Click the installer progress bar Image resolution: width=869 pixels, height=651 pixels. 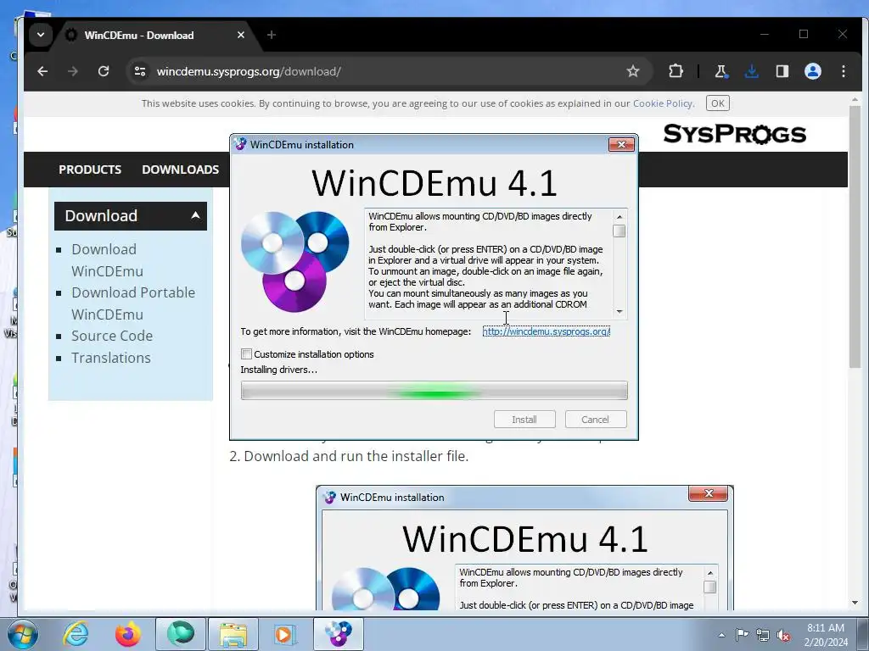click(434, 390)
